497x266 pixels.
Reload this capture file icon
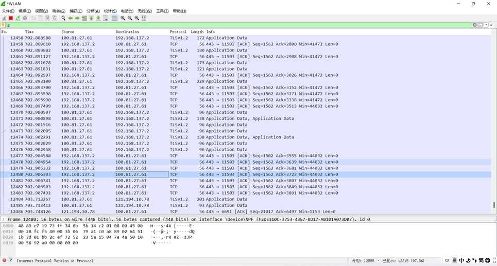pos(54,18)
